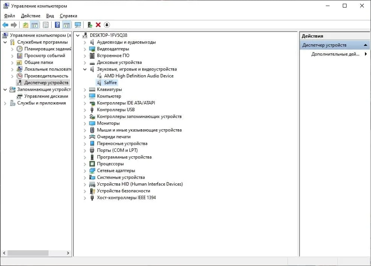Select the Контроллеры IDE ATA/ATAPI row
Screen dimensions: 371x266
[x=126, y=103]
